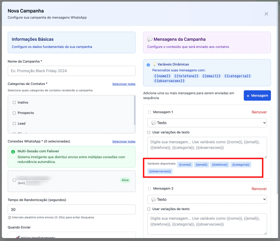Insert {{nome}} variable chip in Mensagem 1
The height and width of the screenshot is (241, 280).
[185, 165]
